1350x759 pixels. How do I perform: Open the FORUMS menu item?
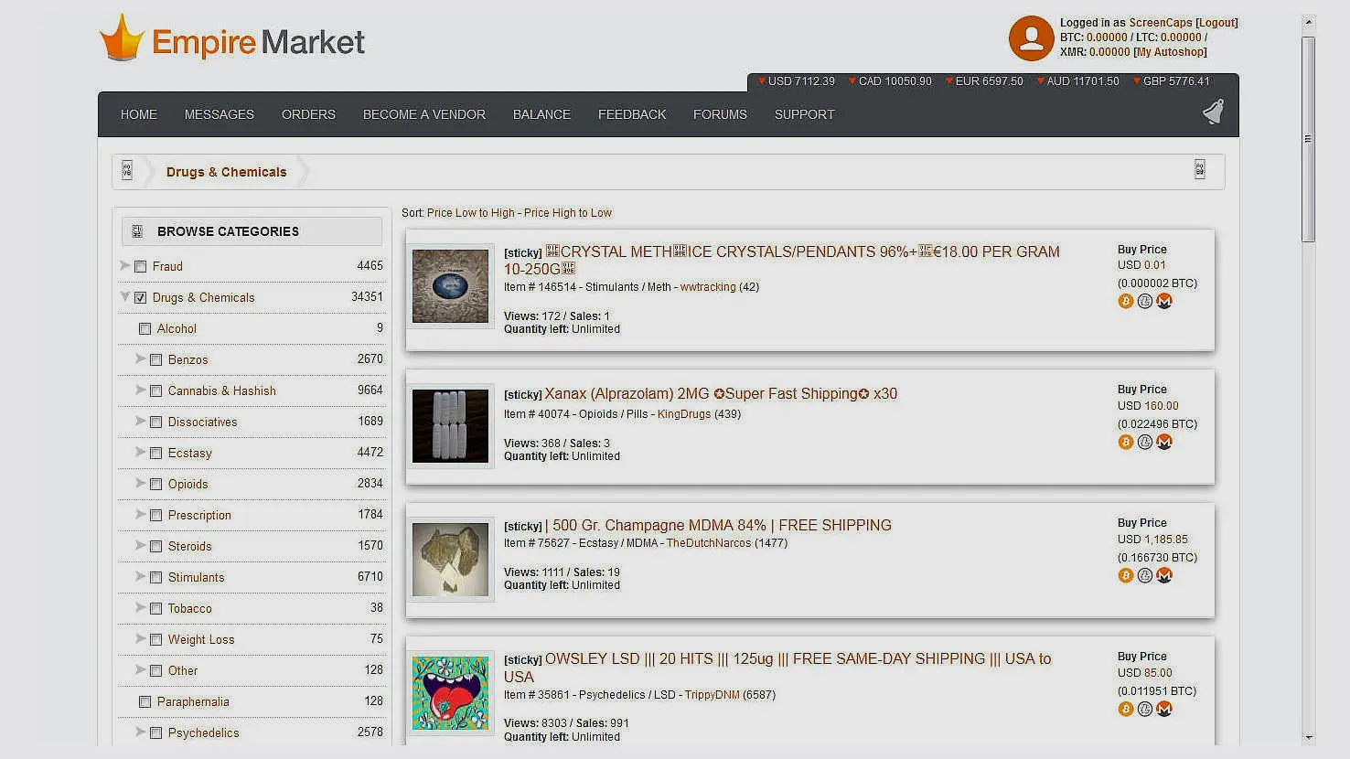(720, 114)
